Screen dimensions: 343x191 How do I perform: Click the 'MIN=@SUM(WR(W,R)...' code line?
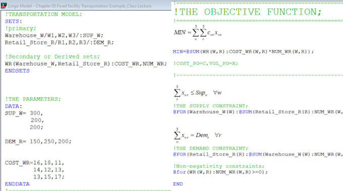coord(243,52)
